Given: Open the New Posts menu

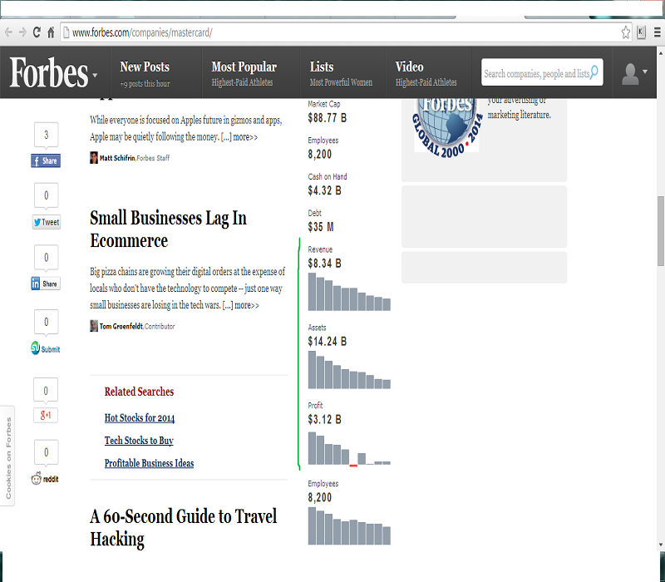Looking at the screenshot, I should (145, 67).
